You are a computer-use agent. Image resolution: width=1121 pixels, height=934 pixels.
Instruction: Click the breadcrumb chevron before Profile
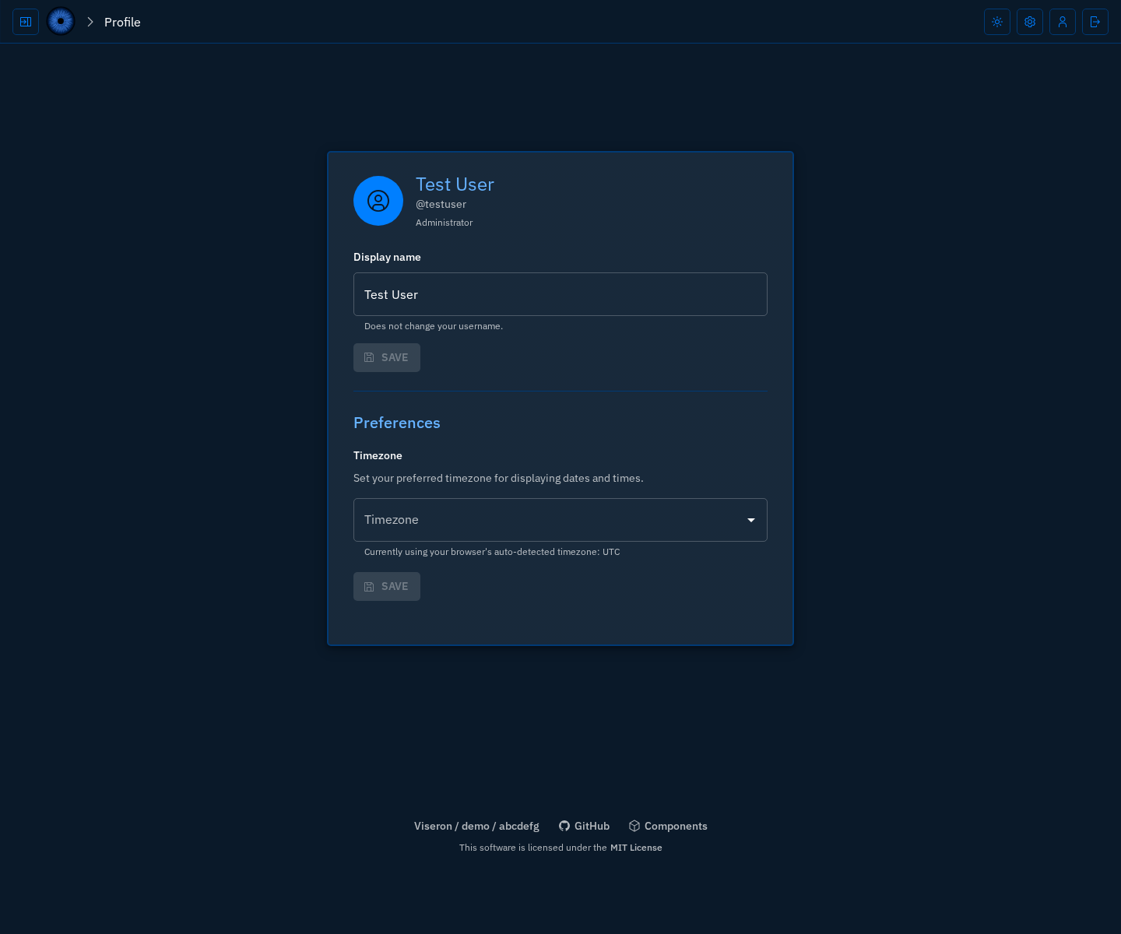90,22
